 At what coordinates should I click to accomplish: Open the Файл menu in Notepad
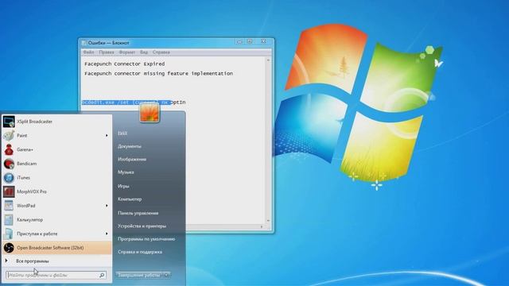tap(88, 52)
